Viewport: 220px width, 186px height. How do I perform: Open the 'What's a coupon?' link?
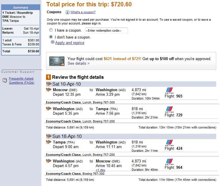tap(83, 12)
